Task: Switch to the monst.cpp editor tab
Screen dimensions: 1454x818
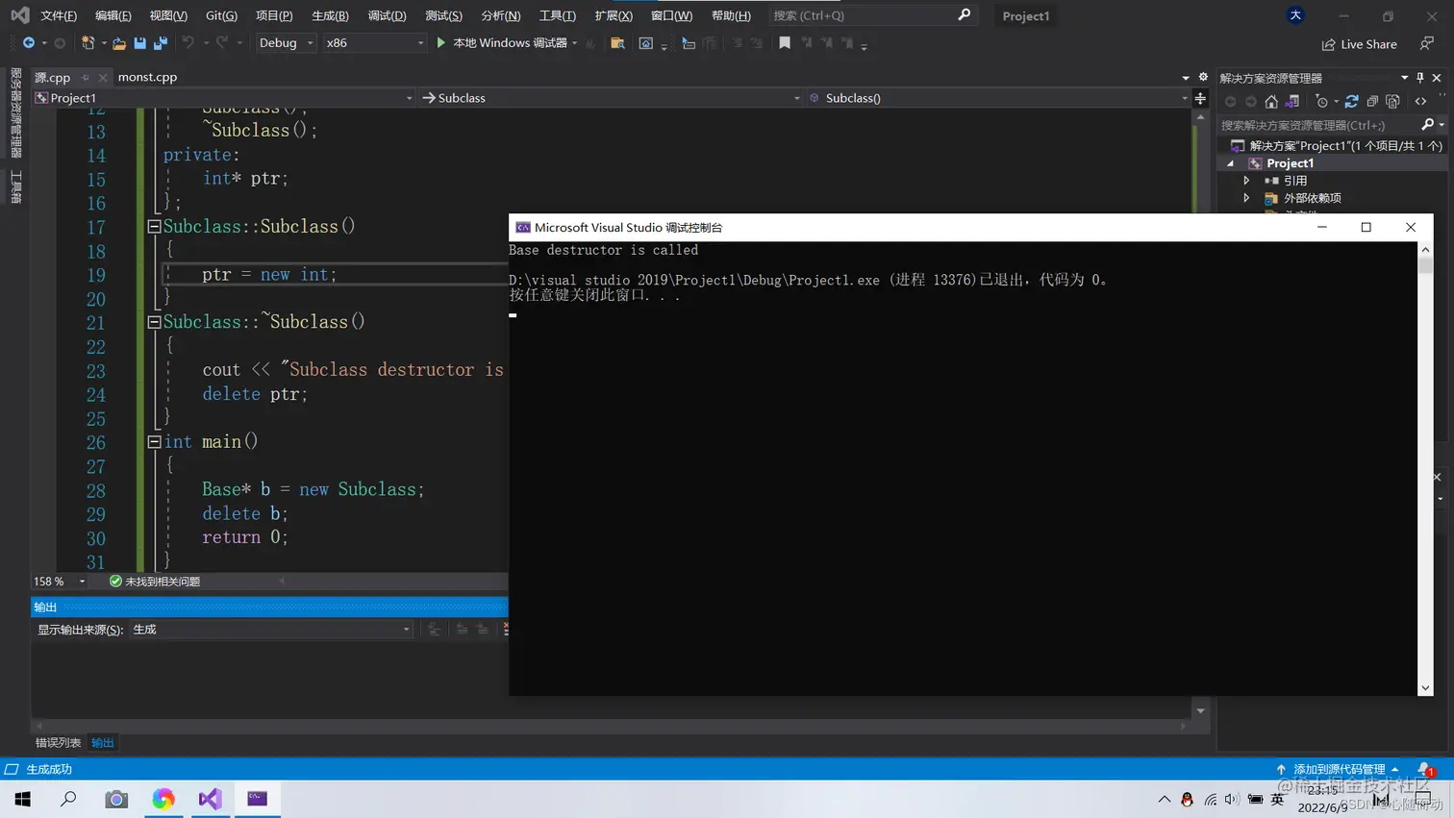Action: tap(147, 78)
